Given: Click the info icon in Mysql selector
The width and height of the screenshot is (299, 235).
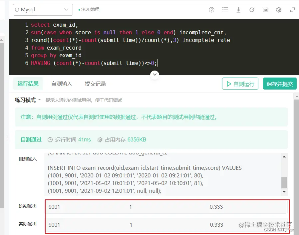Looking at the screenshot, I should [x=17, y=10].
